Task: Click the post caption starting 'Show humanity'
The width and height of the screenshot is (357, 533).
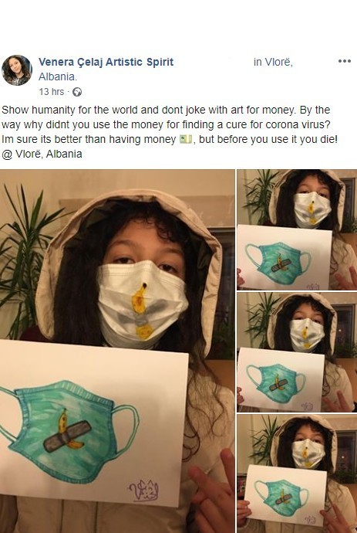Action: coord(170,132)
